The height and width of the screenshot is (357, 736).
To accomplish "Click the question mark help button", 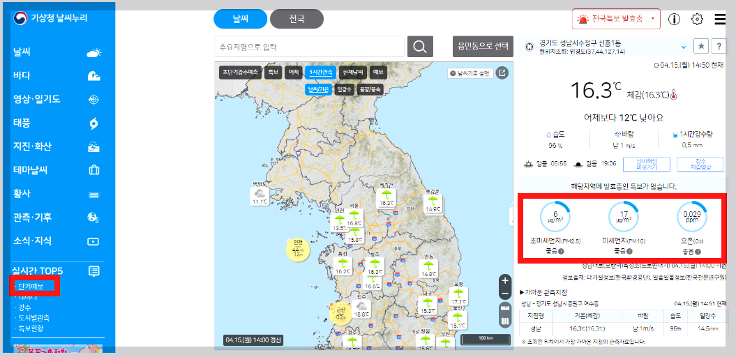I will point(719,47).
